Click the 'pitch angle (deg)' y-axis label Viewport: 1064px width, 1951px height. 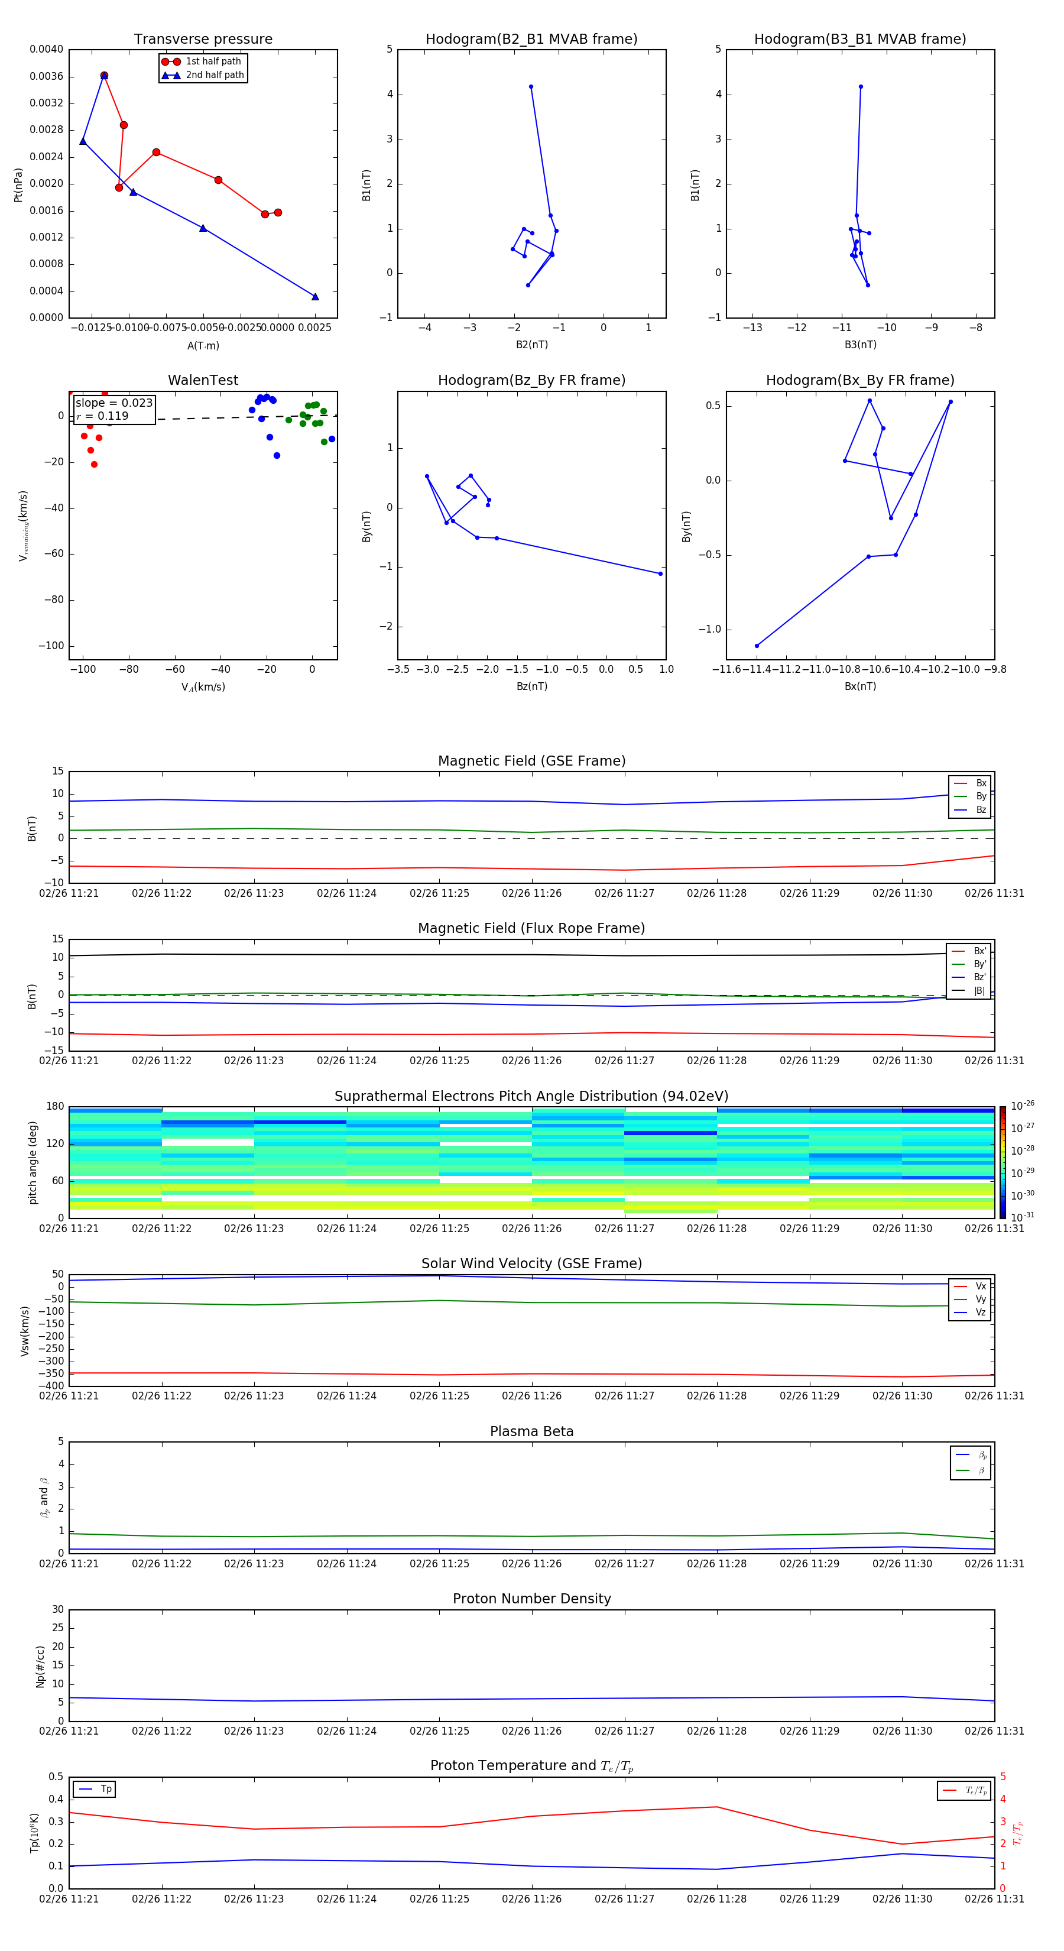tap(33, 1162)
